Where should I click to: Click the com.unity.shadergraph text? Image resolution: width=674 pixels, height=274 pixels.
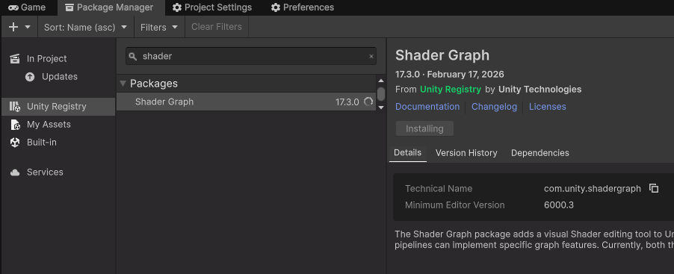pyautogui.click(x=593, y=189)
